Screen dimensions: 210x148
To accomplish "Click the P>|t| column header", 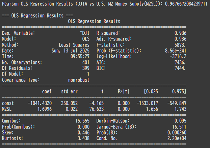I will [124, 92].
